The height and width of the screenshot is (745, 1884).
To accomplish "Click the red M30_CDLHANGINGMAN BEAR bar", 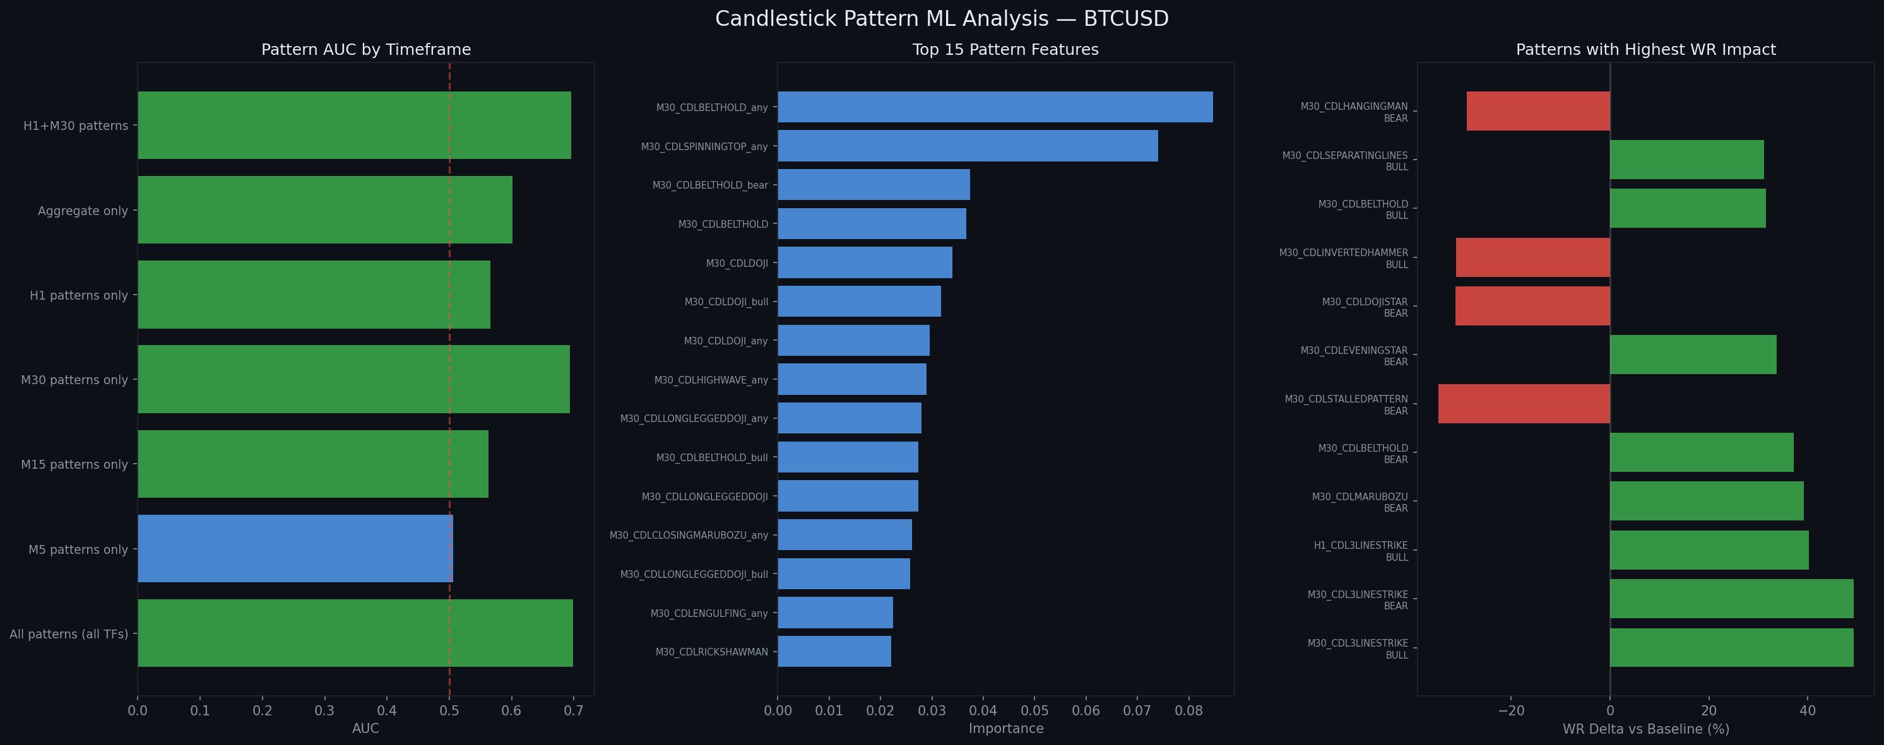I will click(1537, 111).
